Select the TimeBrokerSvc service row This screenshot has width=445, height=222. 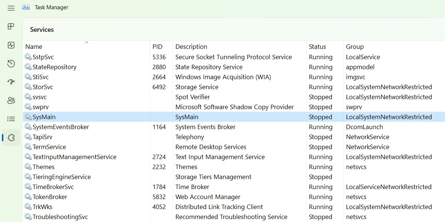111,187
